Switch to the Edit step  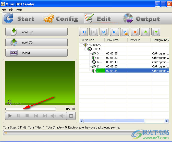pos(98,18)
